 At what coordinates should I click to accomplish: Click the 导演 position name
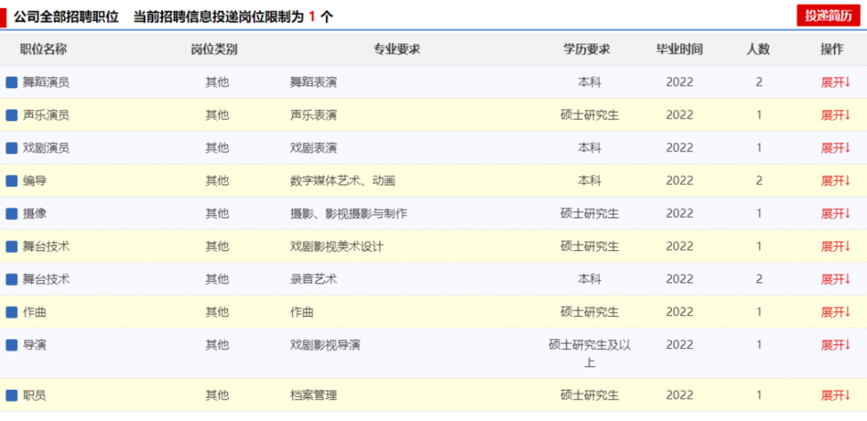(x=35, y=346)
